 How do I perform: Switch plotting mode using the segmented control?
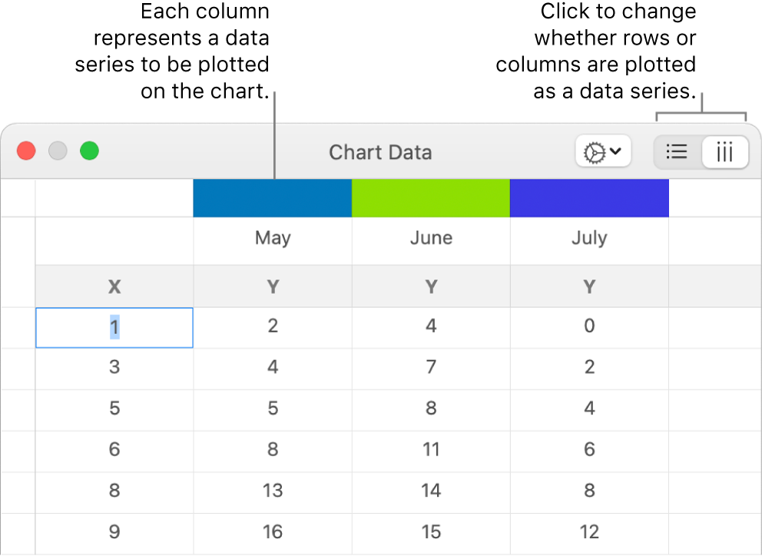(x=701, y=152)
